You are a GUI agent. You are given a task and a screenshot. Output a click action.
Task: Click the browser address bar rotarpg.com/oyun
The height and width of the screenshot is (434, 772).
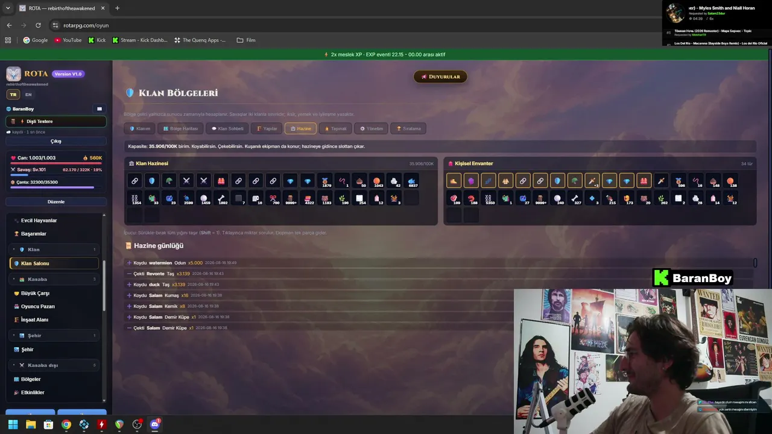pos(86,25)
